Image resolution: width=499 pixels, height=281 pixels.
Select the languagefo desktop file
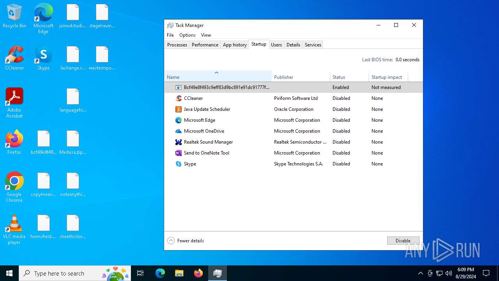pos(73,101)
